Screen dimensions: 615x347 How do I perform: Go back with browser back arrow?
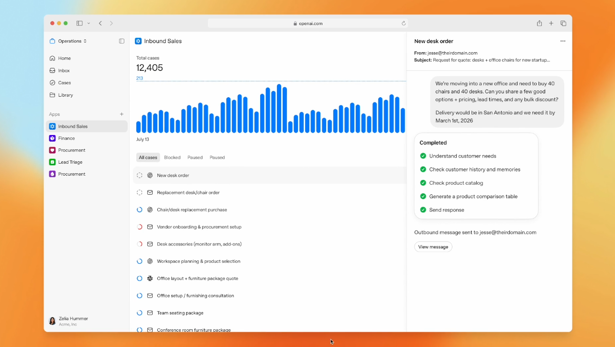100,23
